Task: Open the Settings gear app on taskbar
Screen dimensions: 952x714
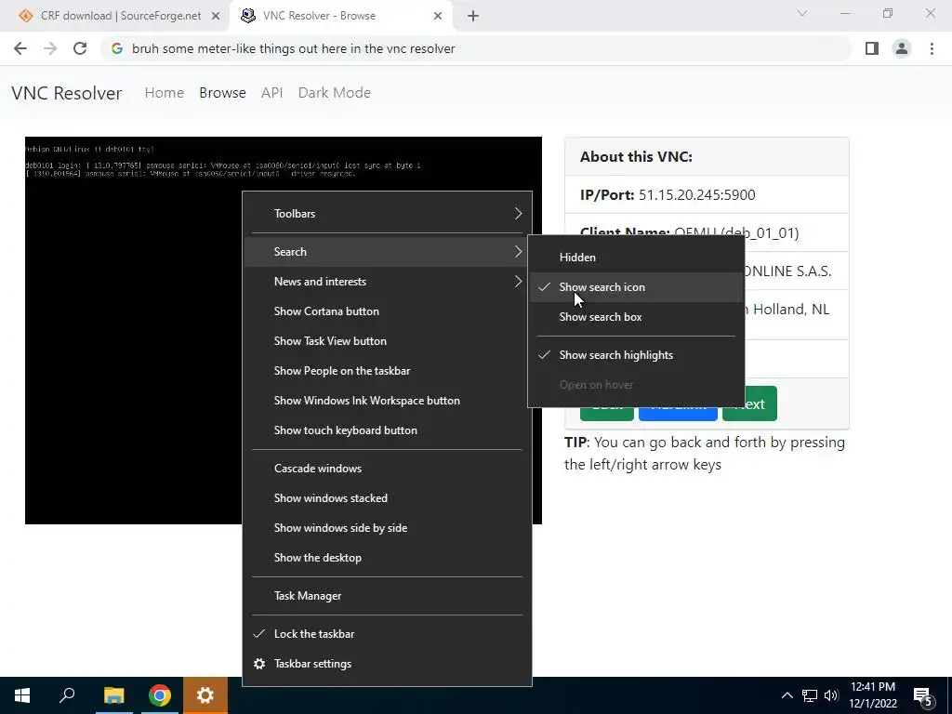Action: pos(205,695)
